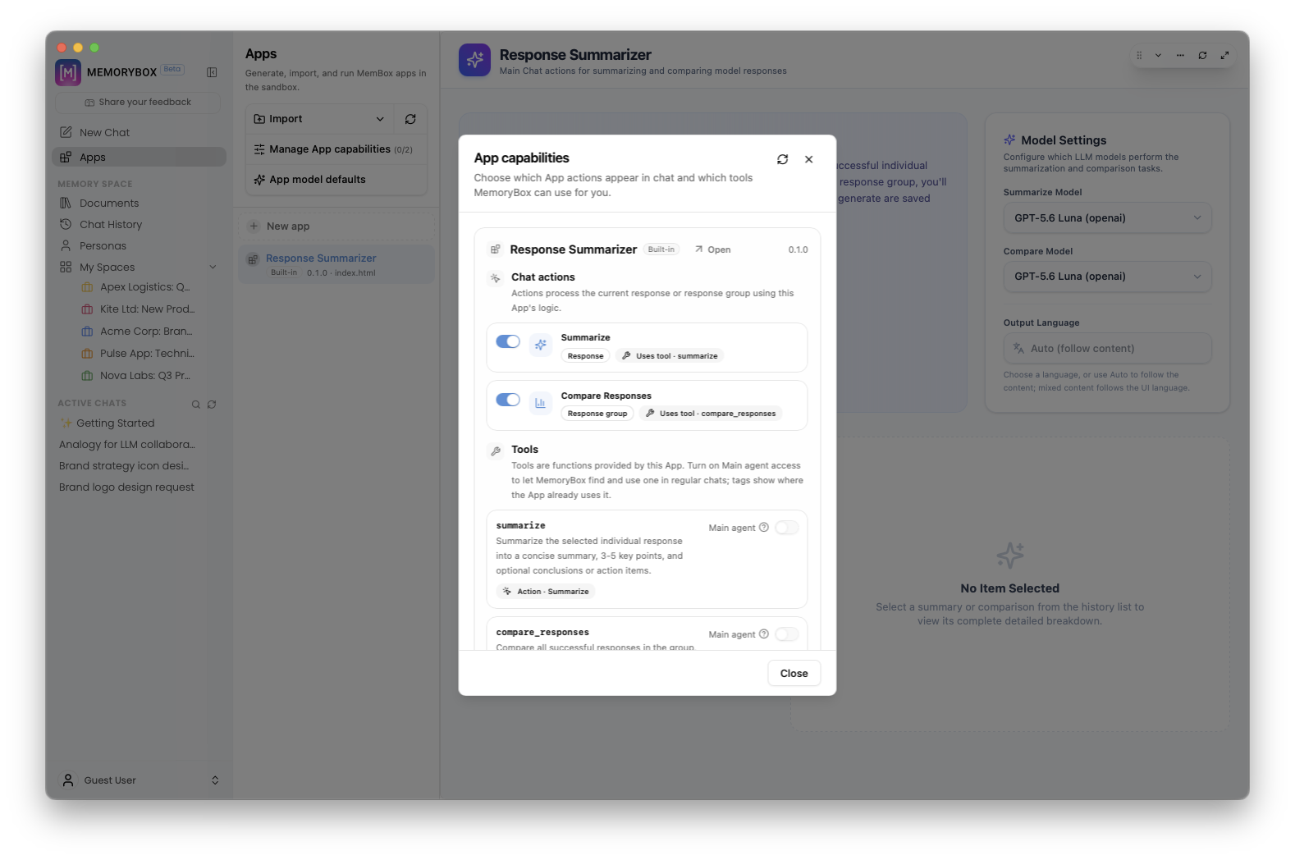
Task: Click the Response Summarizer purple header icon
Action: point(474,60)
